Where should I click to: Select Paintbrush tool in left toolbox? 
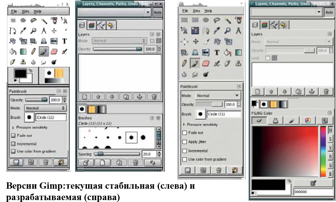pyautogui.click(x=44, y=51)
